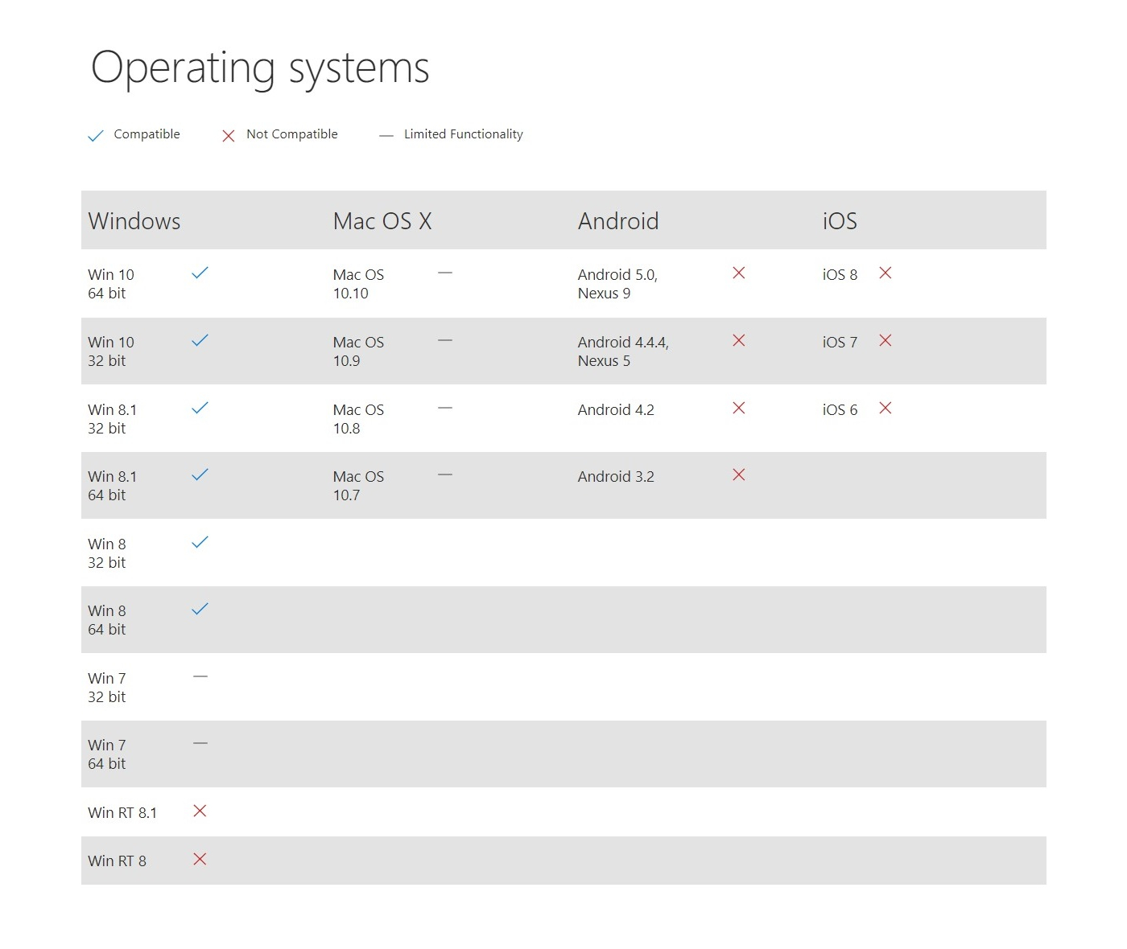
Task: Click the Win 8 64 bit label
Action: pos(107,620)
